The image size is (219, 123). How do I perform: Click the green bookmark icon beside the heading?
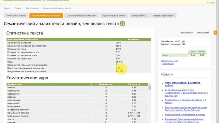click(123, 24)
